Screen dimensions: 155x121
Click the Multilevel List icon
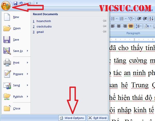[130, 18]
